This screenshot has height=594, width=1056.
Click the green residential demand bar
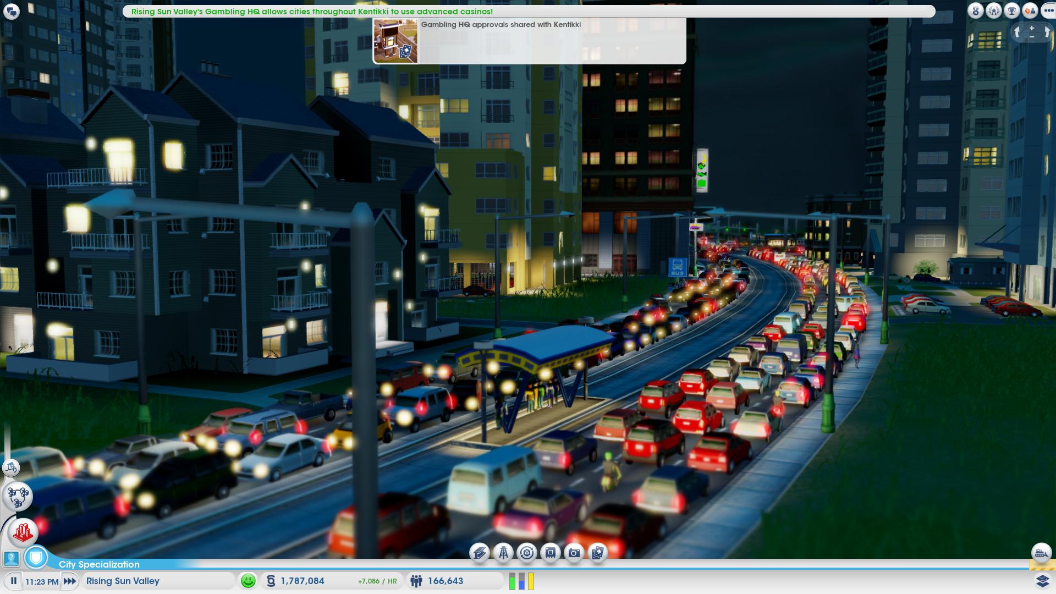(513, 581)
